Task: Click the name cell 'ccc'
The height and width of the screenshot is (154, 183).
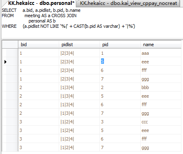Action: [161, 122]
